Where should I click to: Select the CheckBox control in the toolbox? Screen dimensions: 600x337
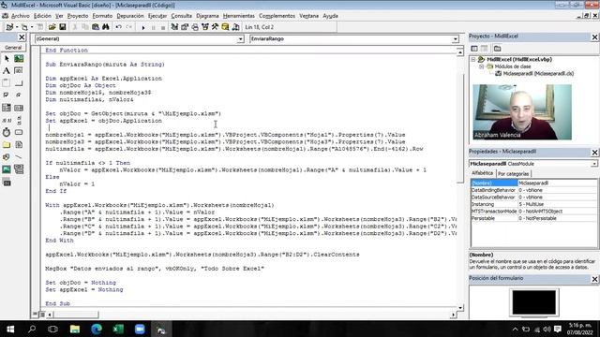(7, 95)
